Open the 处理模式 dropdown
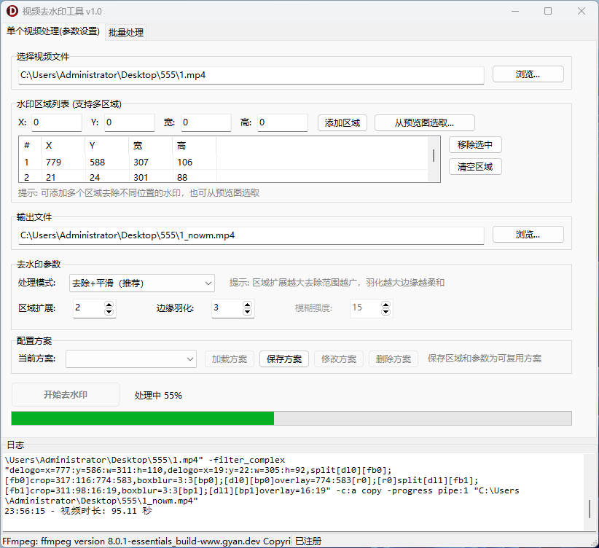Image resolution: width=599 pixels, height=548 pixels. pos(141,283)
